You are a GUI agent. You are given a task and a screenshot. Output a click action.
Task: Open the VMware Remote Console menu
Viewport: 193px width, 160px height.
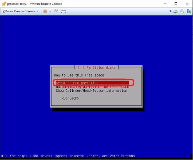[20, 11]
